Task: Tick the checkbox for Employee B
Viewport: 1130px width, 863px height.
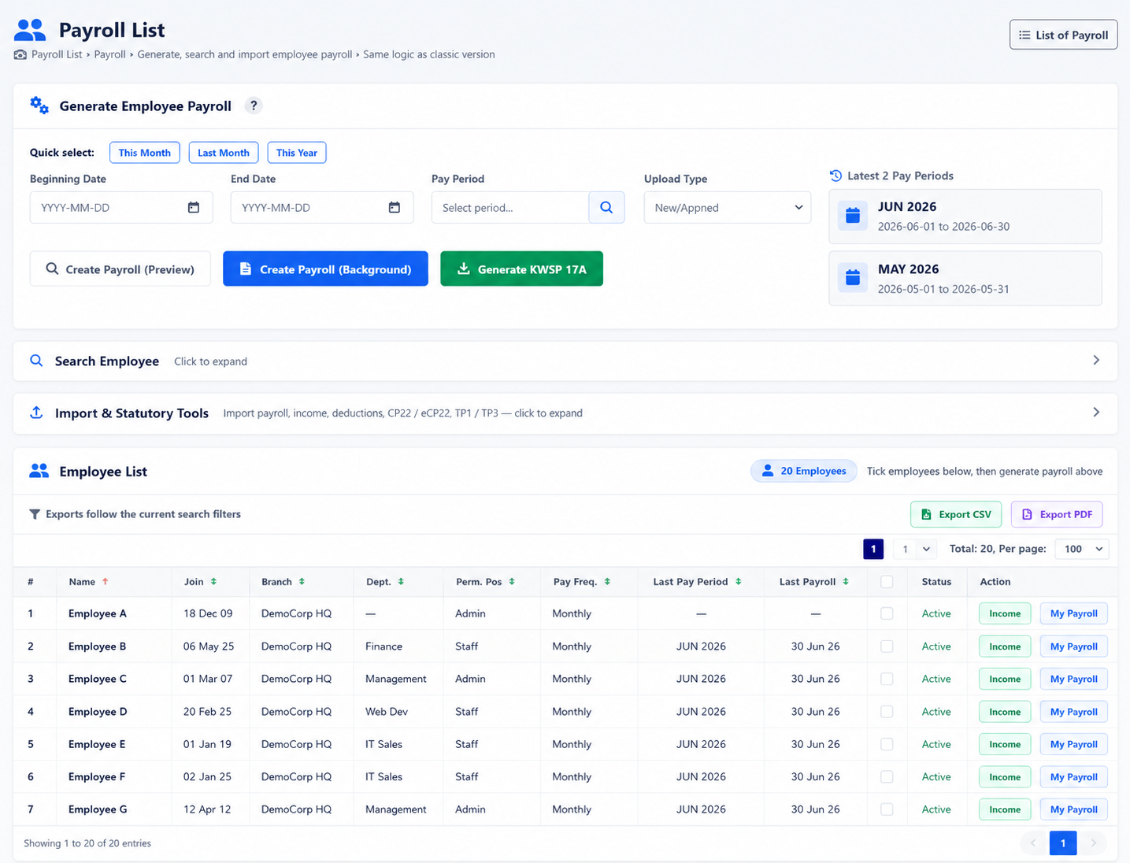Action: click(887, 646)
